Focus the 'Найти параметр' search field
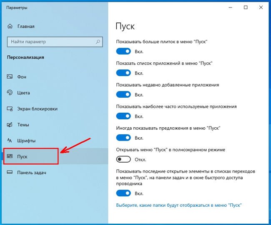The height and width of the screenshot is (225, 271). [55, 42]
